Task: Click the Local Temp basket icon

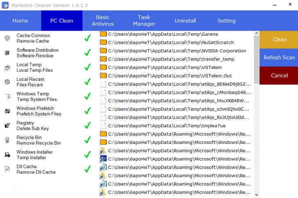Action: (7, 68)
